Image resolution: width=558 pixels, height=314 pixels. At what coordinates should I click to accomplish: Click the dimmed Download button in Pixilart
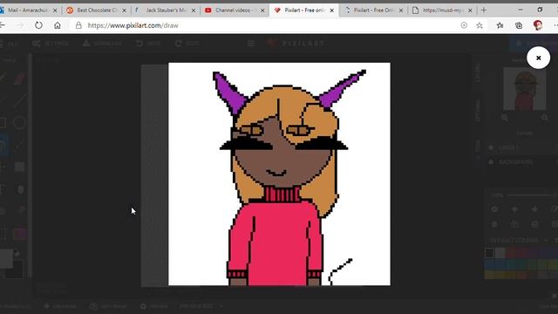tap(103, 44)
